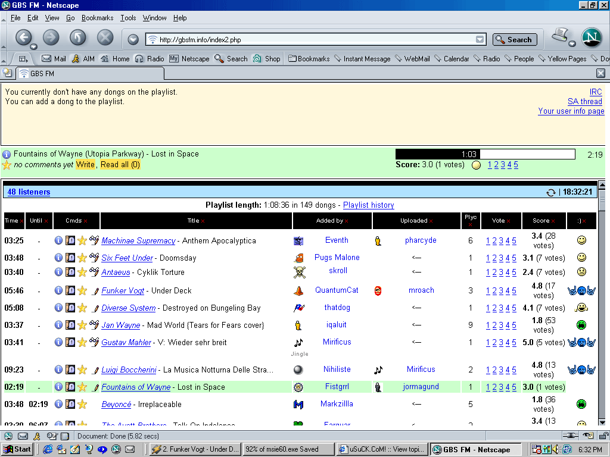Stop page loading with the X button
The width and height of the screenshot is (610, 457).
[x=105, y=37]
